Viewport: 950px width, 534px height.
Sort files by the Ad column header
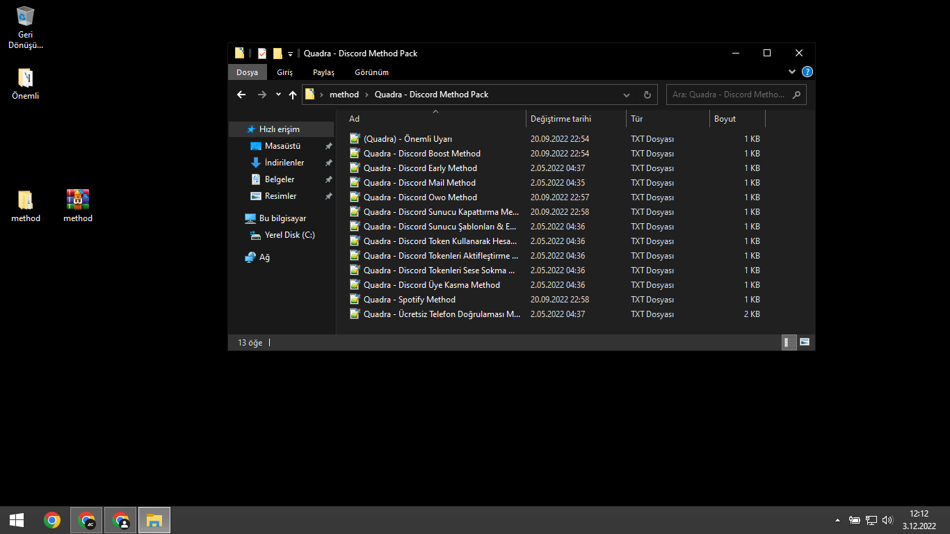[435, 119]
